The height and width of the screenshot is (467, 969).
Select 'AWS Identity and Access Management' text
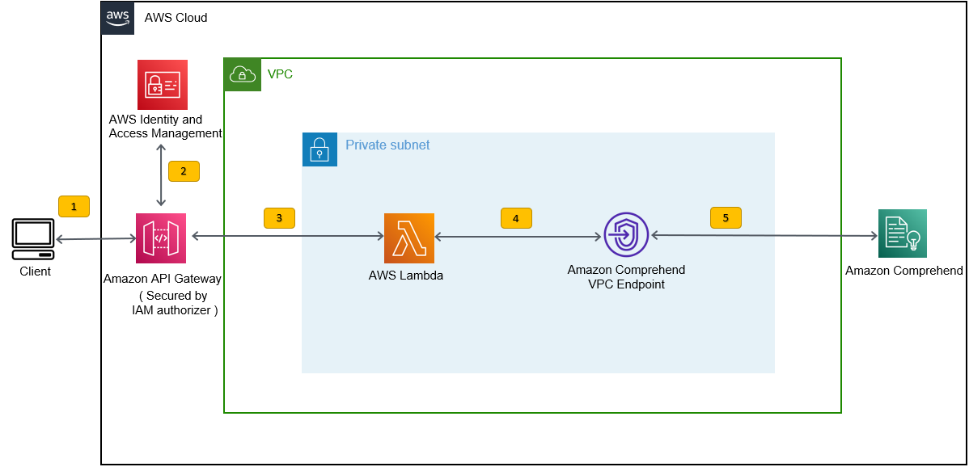coord(165,126)
